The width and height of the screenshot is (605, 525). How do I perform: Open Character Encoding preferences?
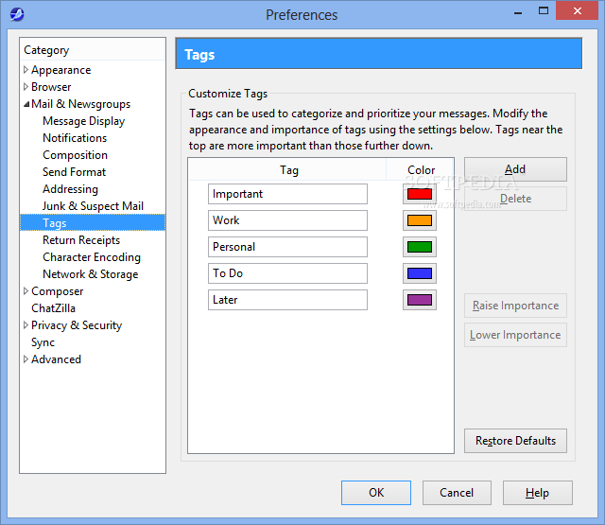click(x=92, y=256)
